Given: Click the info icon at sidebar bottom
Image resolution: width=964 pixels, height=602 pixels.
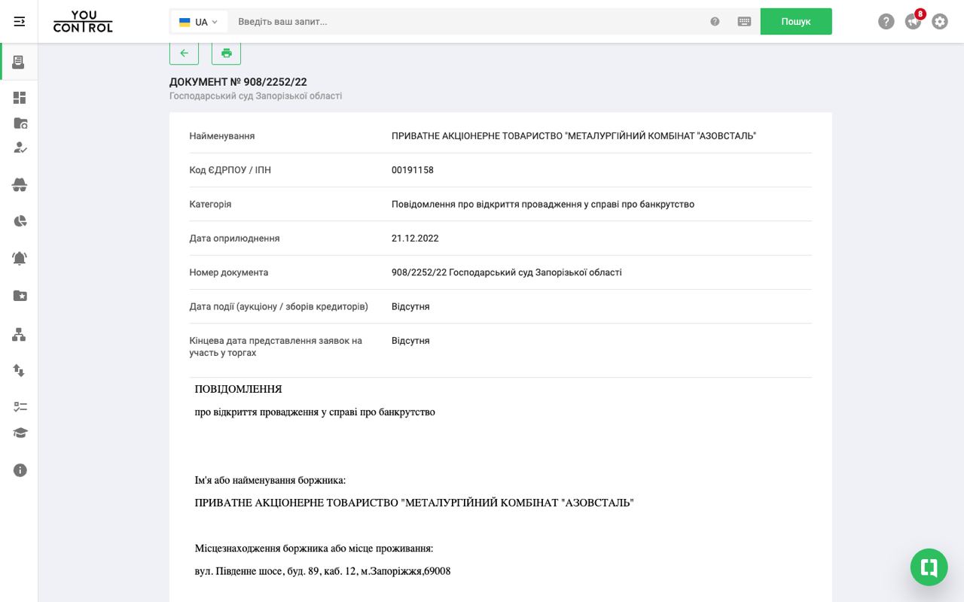Looking at the screenshot, I should tap(20, 470).
